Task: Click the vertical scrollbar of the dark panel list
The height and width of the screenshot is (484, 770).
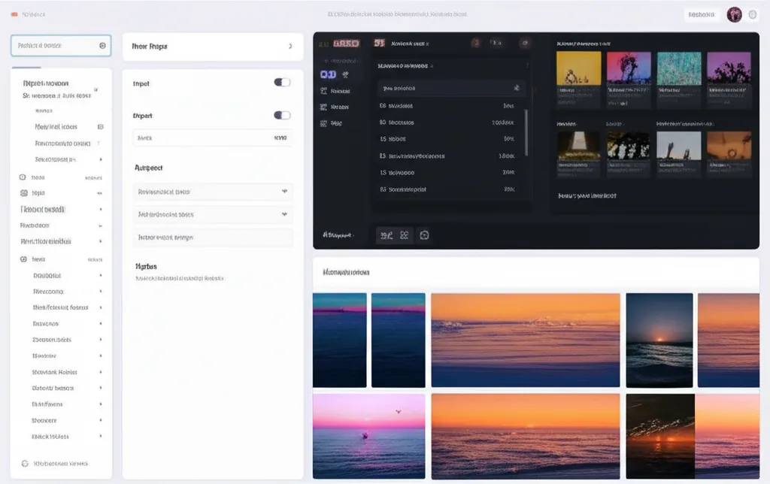Action: [526, 132]
